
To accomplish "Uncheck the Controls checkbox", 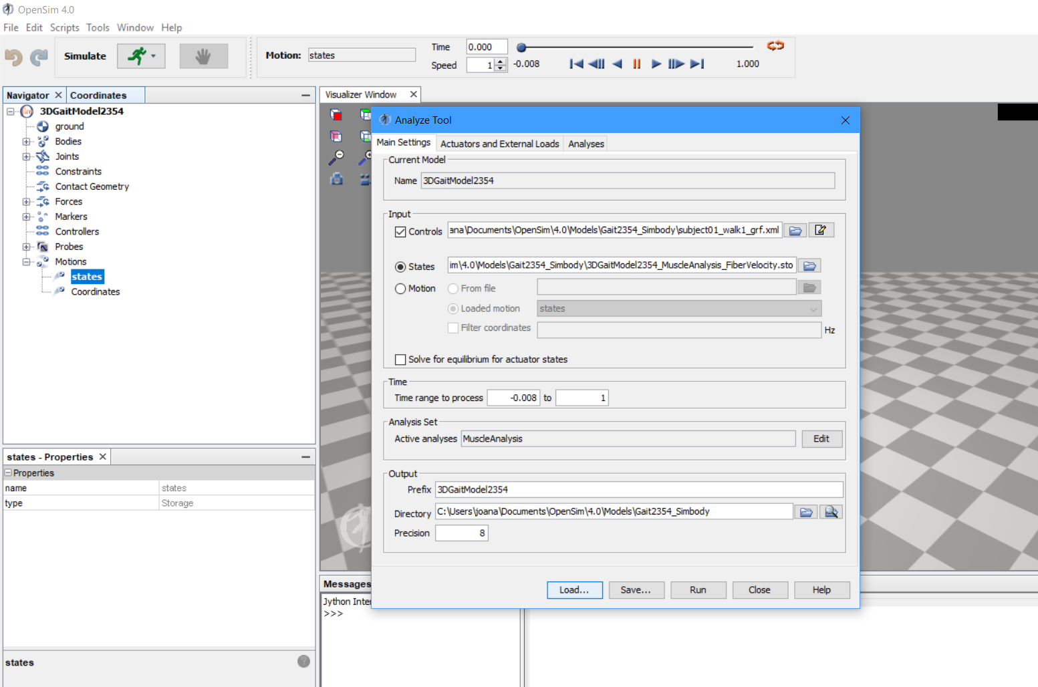I will pos(400,232).
